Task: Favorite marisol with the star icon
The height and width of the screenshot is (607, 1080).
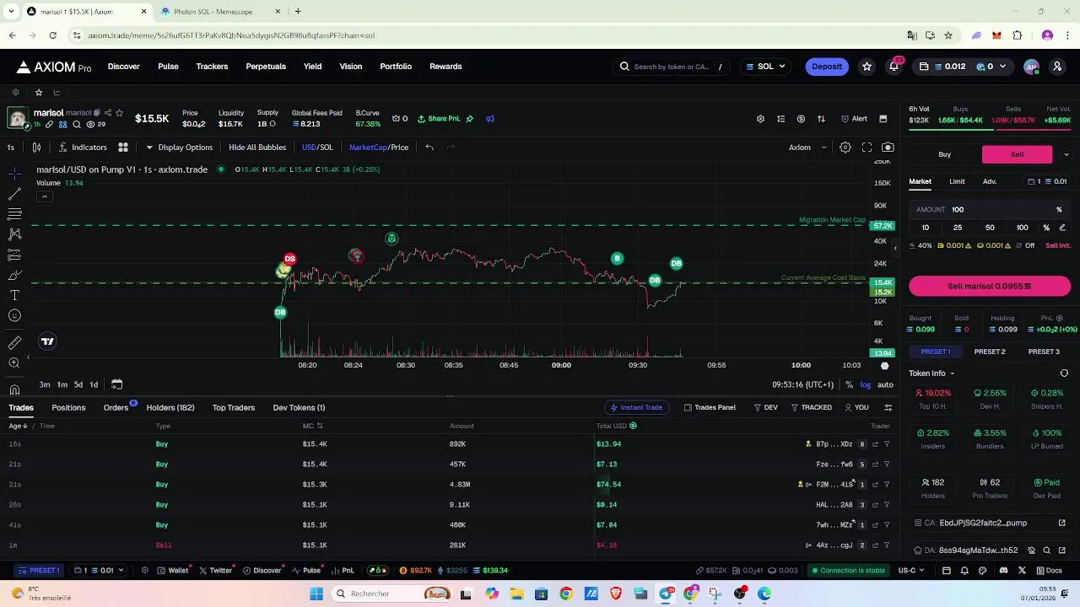Action: click(x=119, y=113)
